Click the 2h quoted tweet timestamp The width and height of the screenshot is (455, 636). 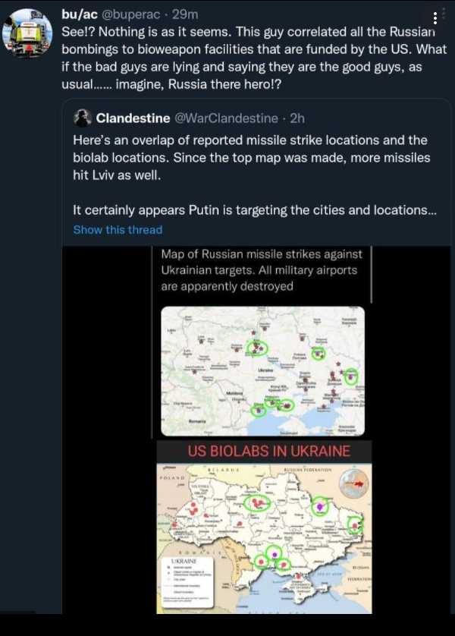tap(297, 118)
